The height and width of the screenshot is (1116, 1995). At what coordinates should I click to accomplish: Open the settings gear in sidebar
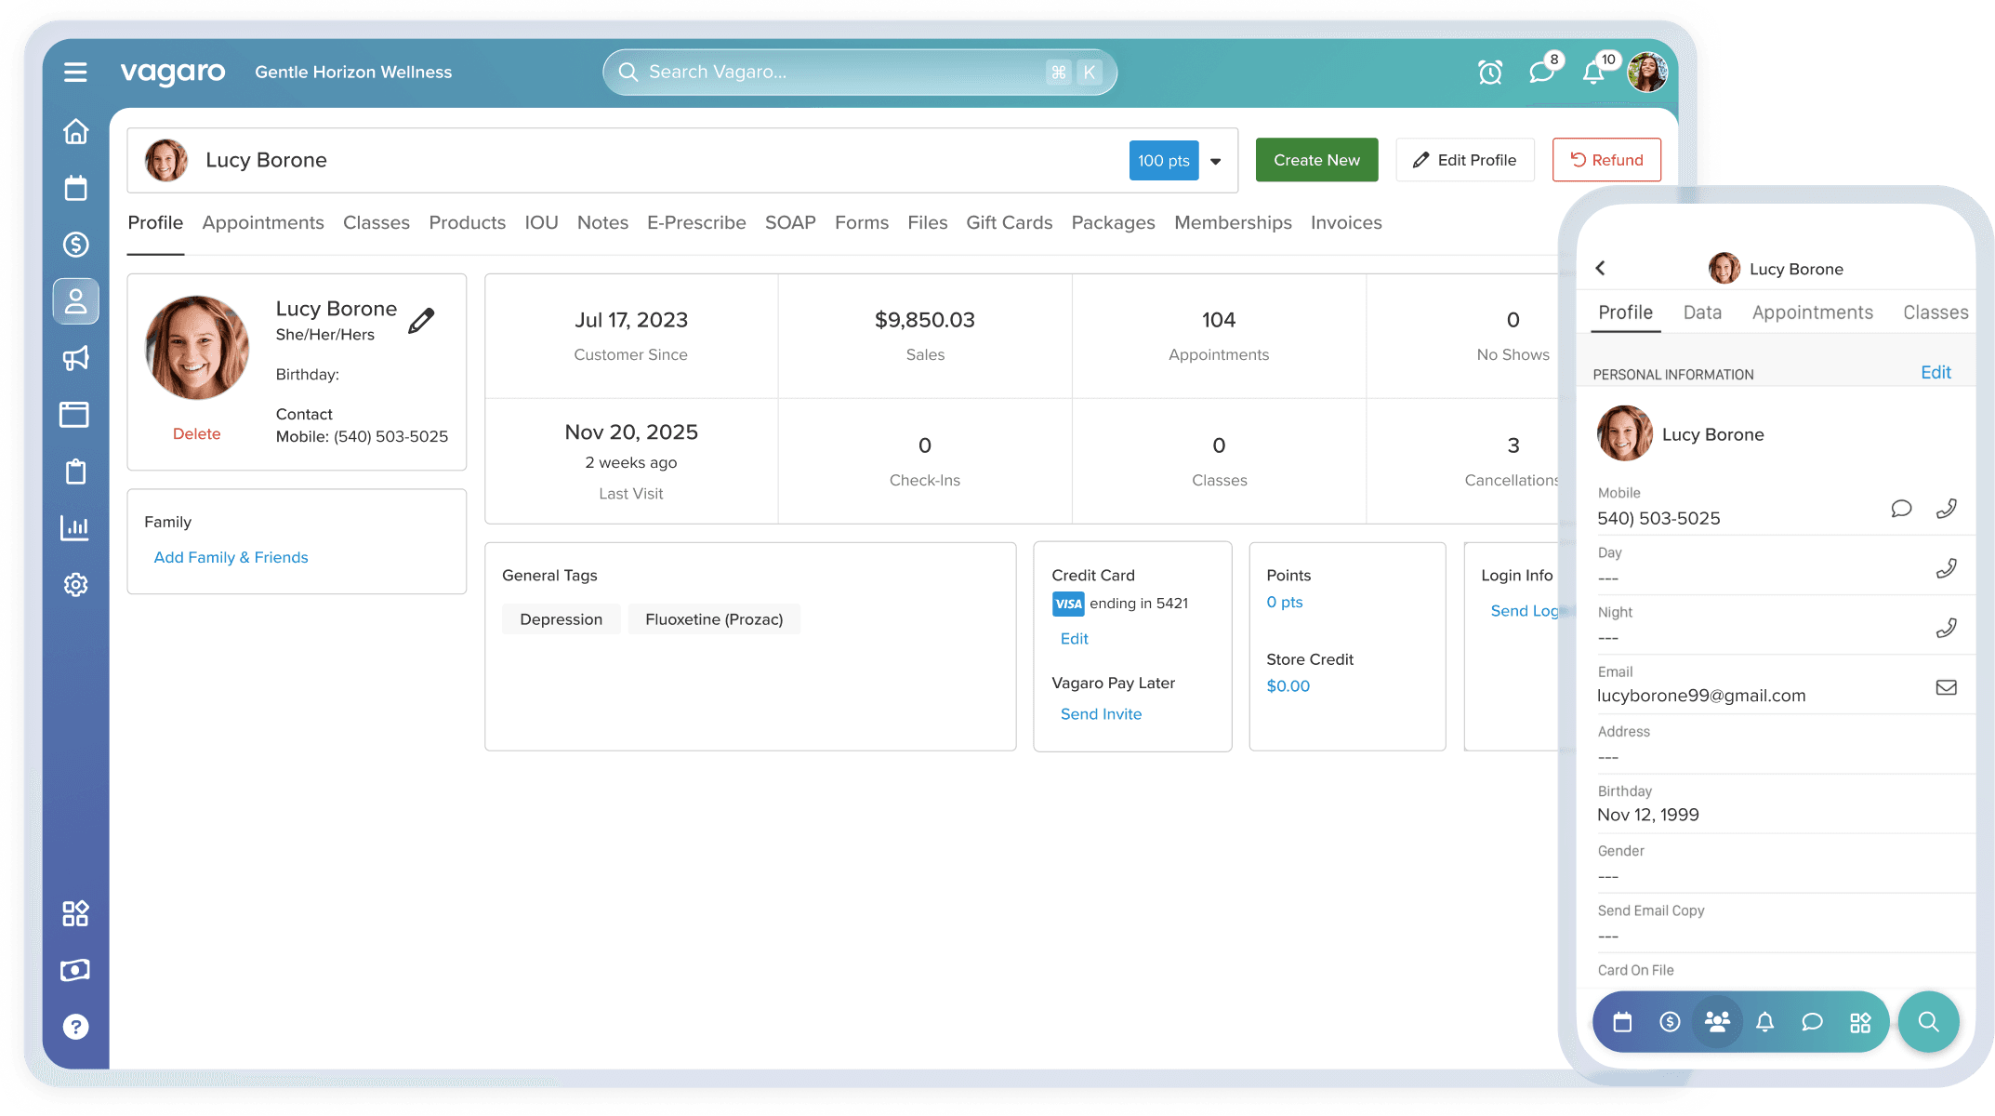(75, 585)
